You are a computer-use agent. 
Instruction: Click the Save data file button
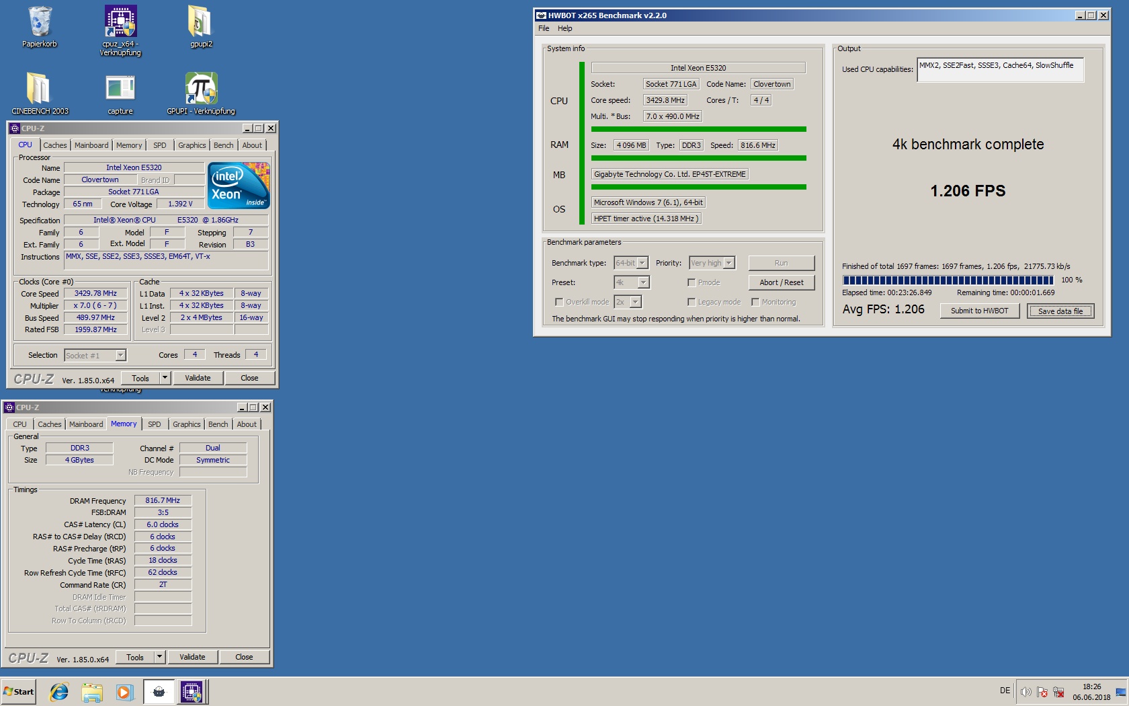[x=1060, y=311]
